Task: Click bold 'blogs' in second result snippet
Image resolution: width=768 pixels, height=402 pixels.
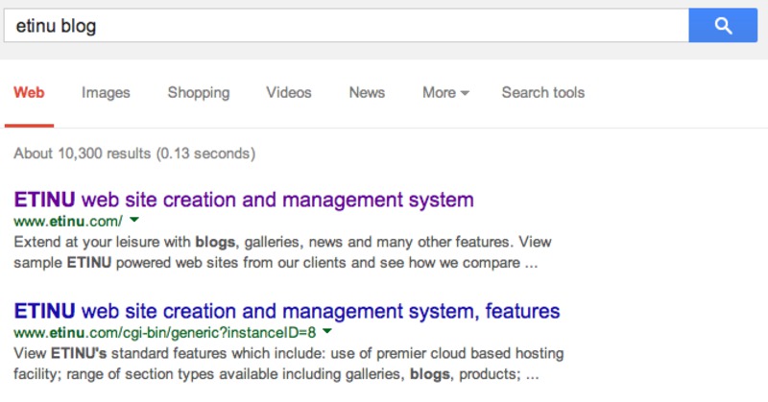Action: coord(433,373)
